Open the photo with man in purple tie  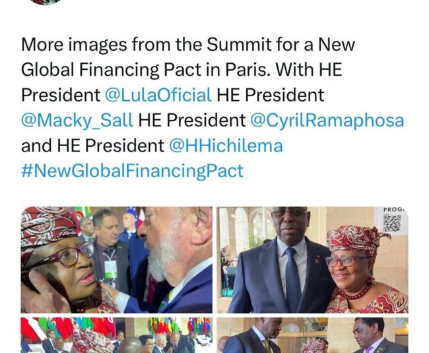312,335
